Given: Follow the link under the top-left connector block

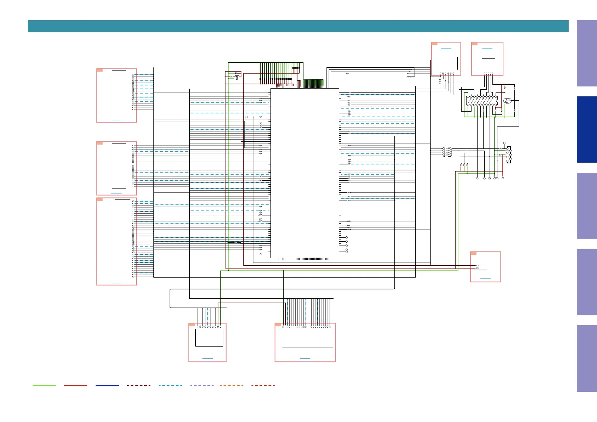Looking at the screenshot, I should 116,120.
